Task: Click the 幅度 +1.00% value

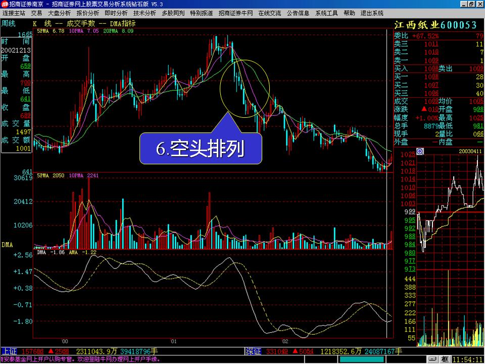Action: pyautogui.click(x=426, y=118)
